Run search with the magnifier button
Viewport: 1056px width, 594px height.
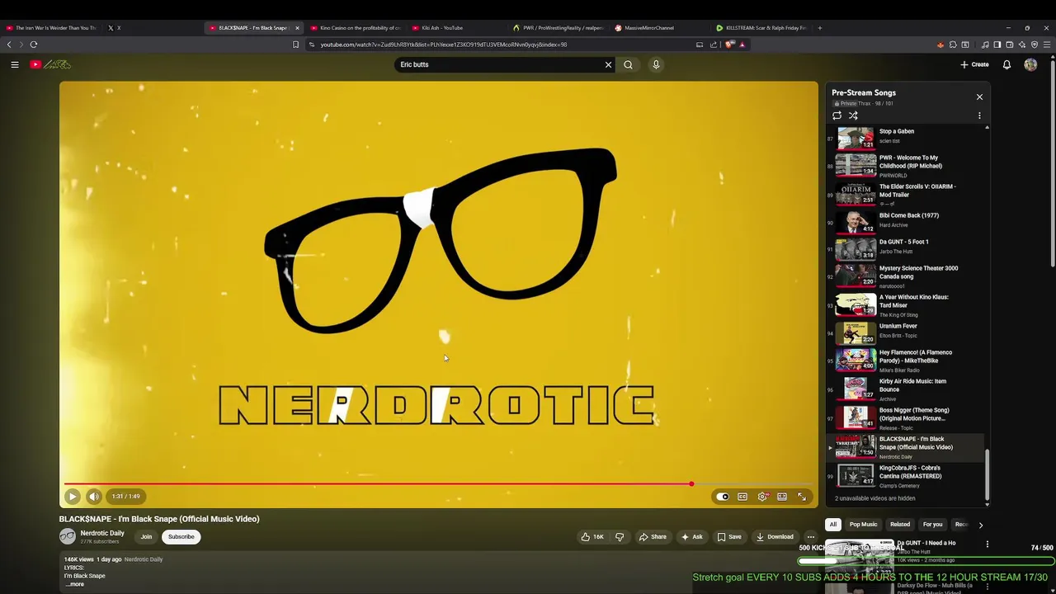point(628,64)
